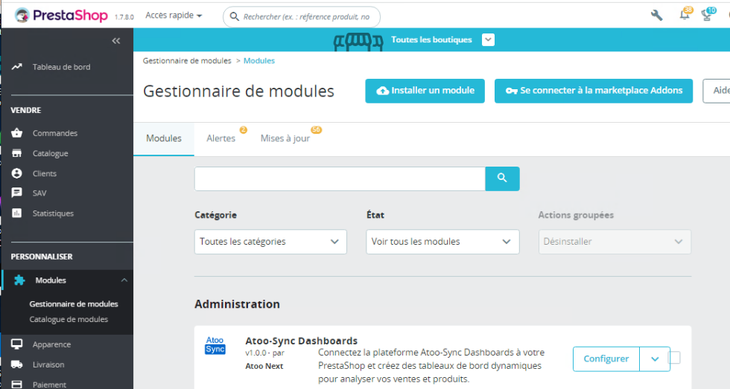Collapse the Modules menu chevron
The image size is (730, 389).
124,280
